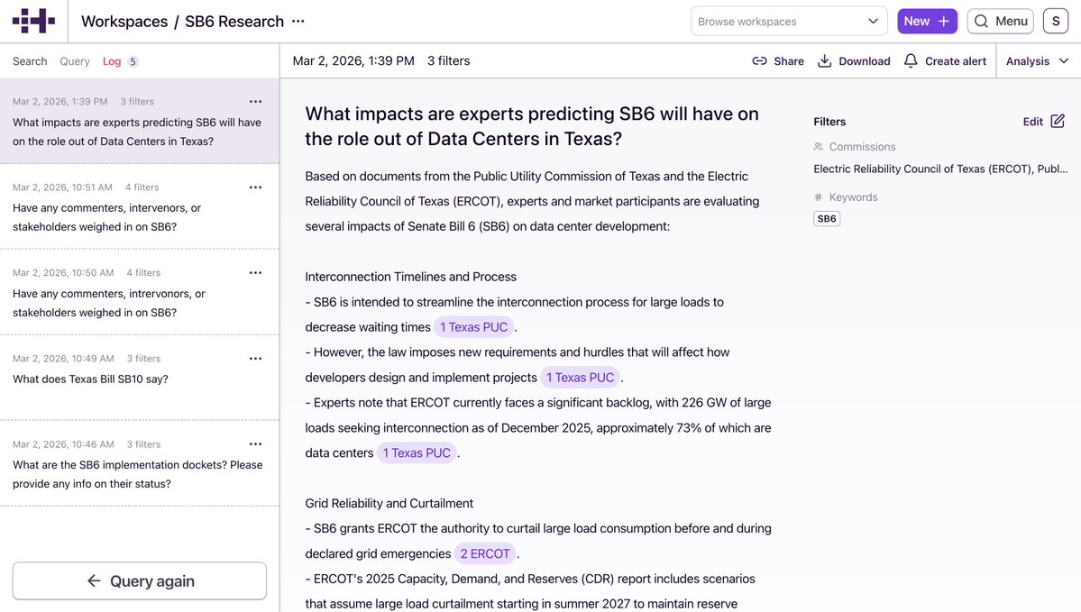Open options for the 10:50 AM log entry
The image size is (1081, 612).
click(256, 273)
